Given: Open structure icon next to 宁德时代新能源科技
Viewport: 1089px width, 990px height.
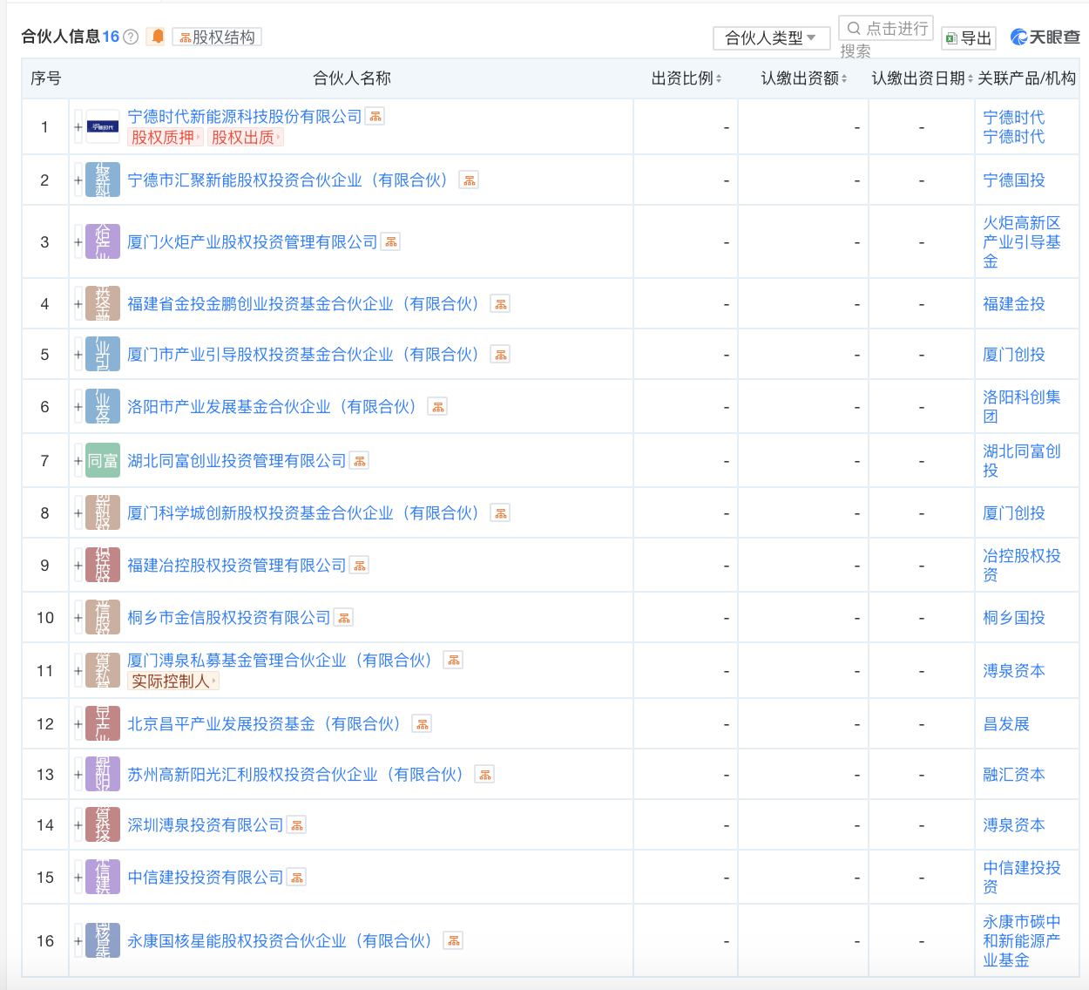Looking at the screenshot, I should (375, 117).
